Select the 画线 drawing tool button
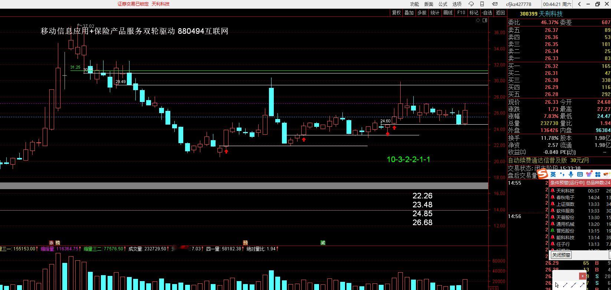 tap(448, 13)
